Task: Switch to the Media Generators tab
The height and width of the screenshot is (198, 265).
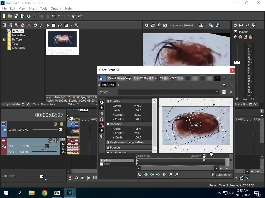Action: pos(44,104)
